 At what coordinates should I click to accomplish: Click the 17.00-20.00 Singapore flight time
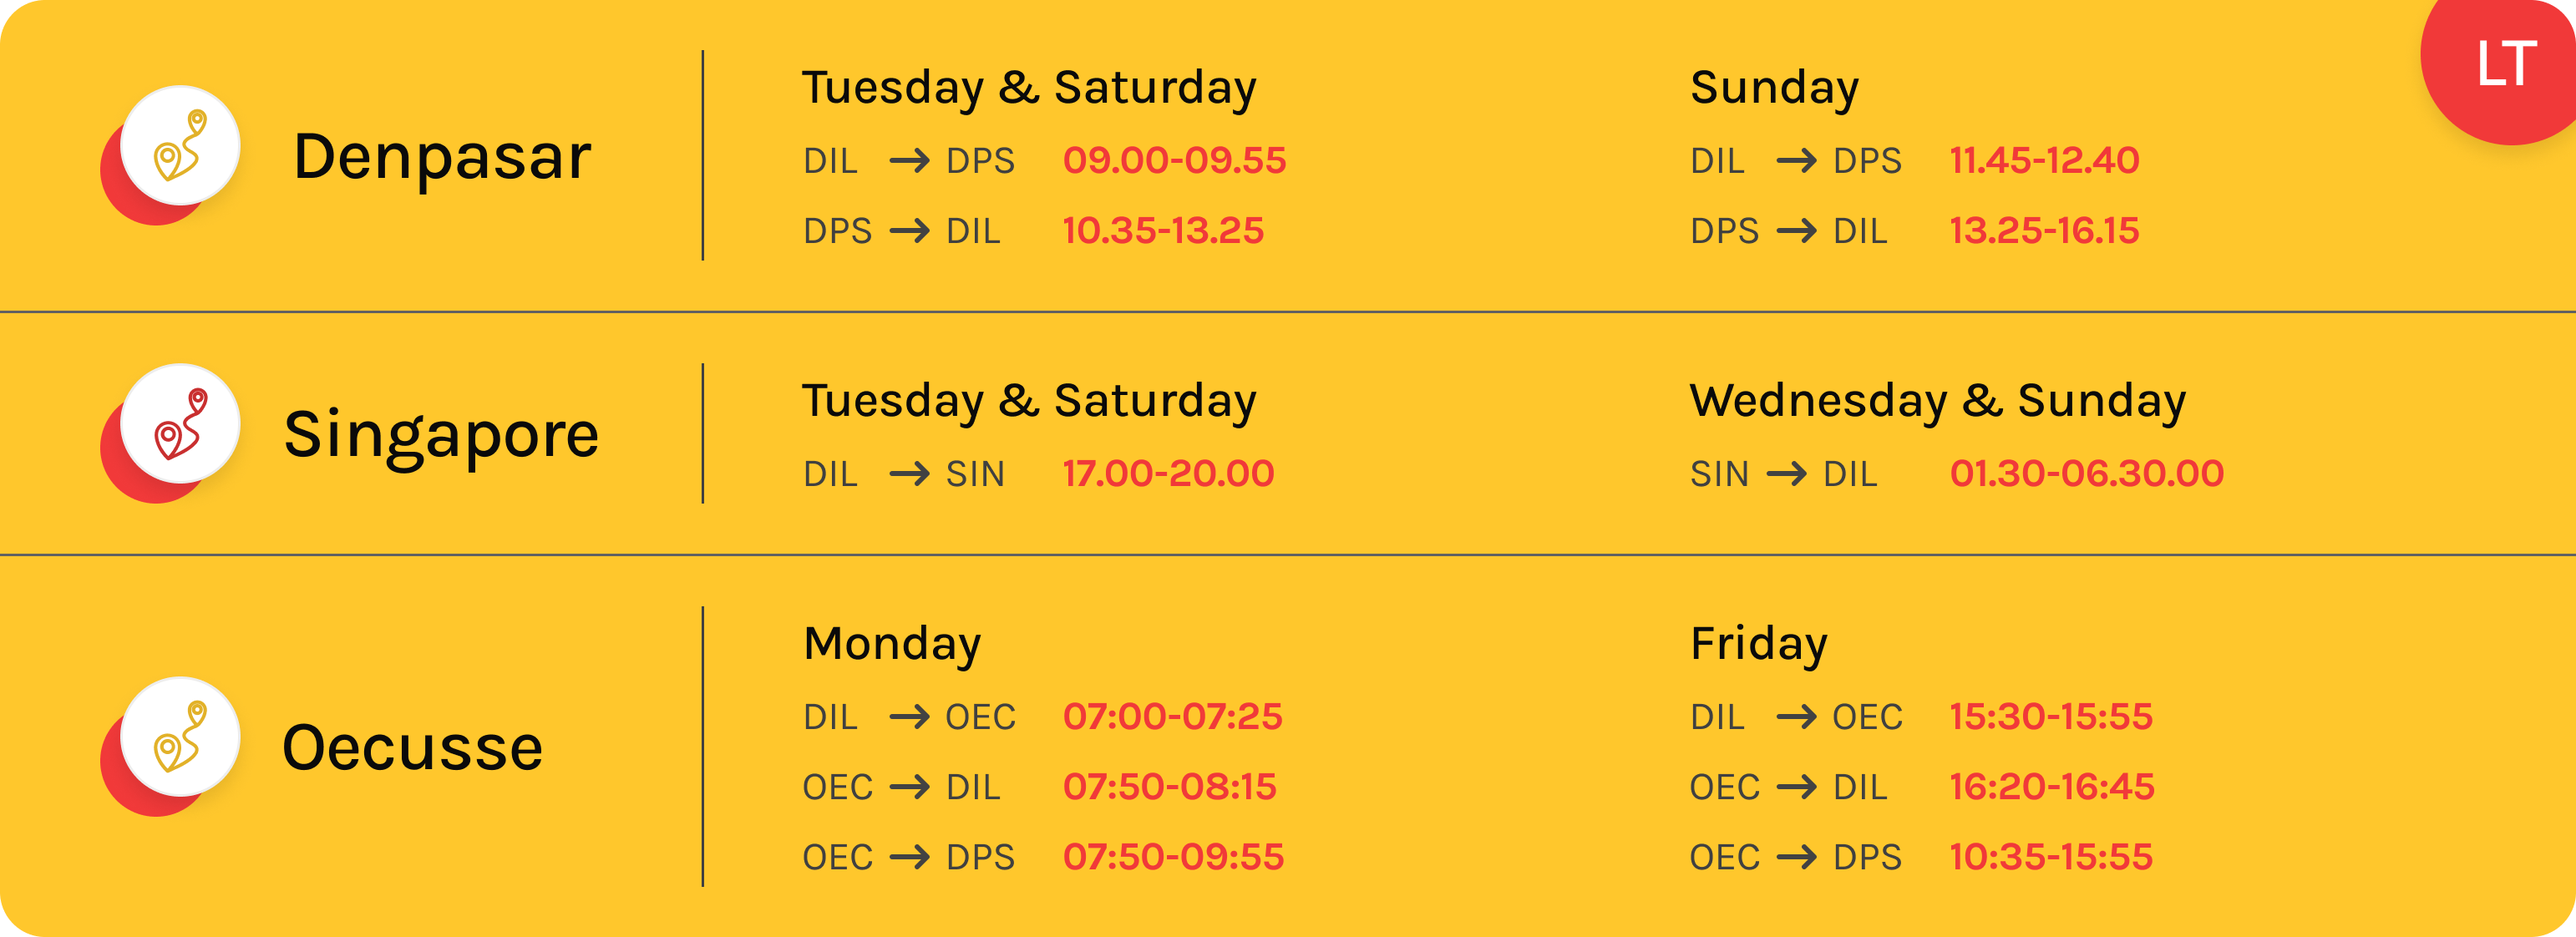(1168, 474)
